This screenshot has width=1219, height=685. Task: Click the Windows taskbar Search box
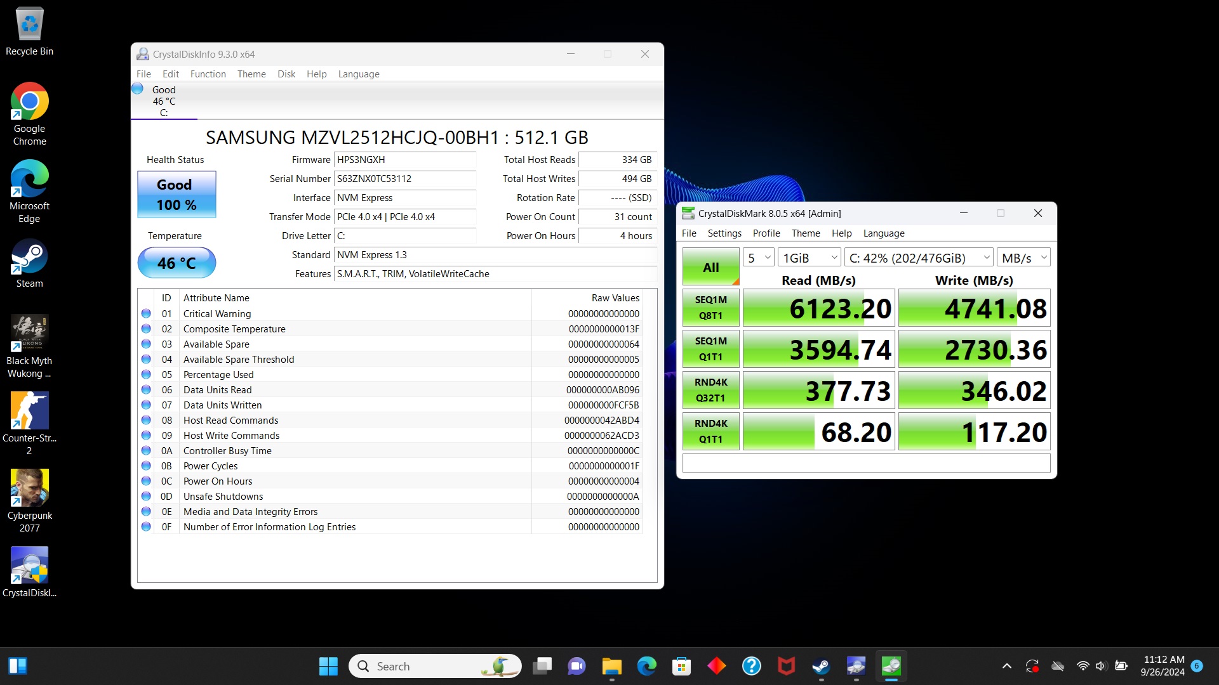(x=435, y=666)
